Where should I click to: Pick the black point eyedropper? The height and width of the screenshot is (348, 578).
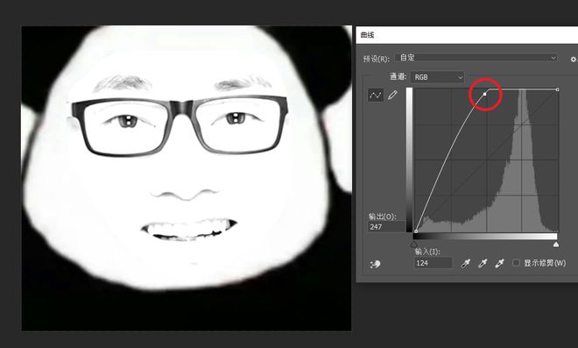tap(466, 263)
